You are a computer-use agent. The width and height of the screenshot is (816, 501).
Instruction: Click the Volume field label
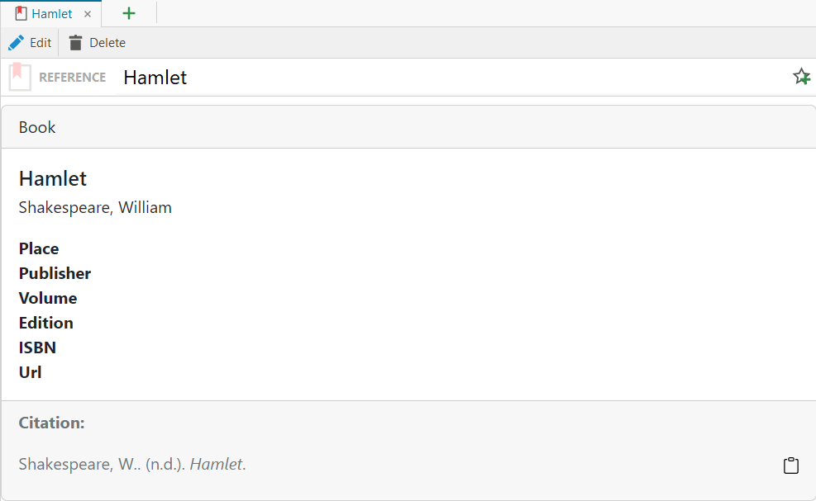coord(48,298)
